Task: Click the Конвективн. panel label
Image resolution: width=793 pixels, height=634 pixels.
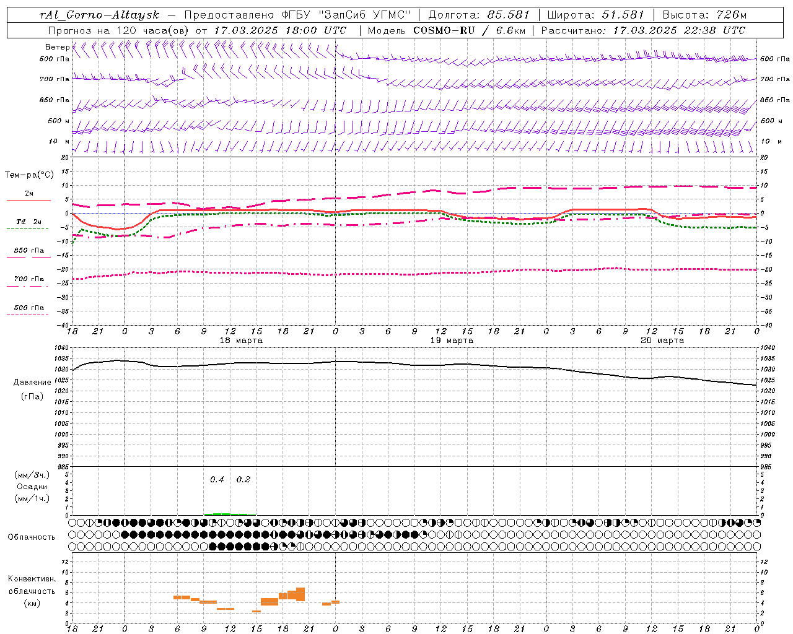Action: 32,579
